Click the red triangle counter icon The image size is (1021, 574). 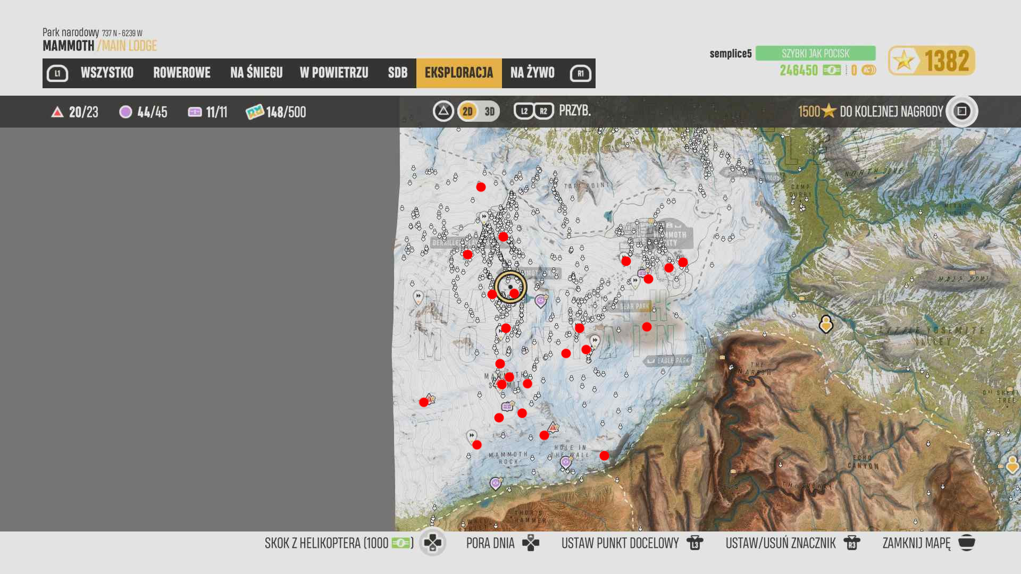pos(57,112)
